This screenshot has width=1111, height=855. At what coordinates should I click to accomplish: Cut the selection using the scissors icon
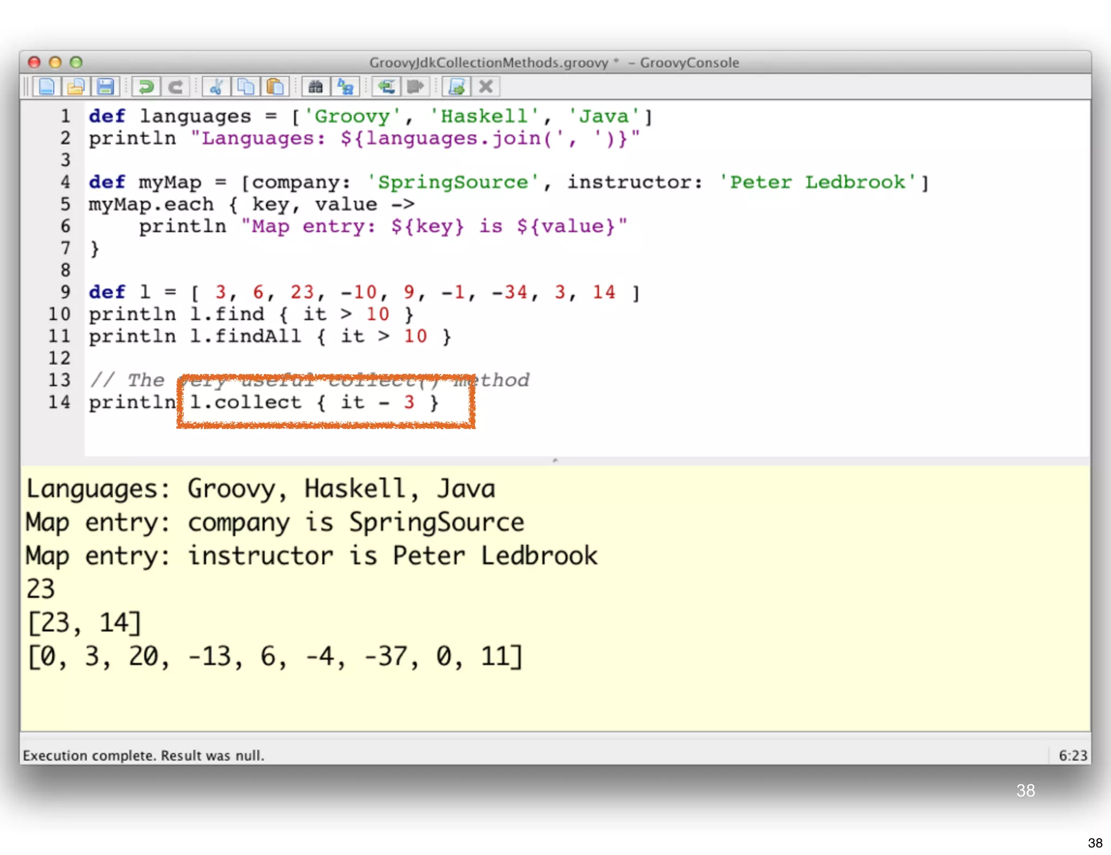coord(216,87)
